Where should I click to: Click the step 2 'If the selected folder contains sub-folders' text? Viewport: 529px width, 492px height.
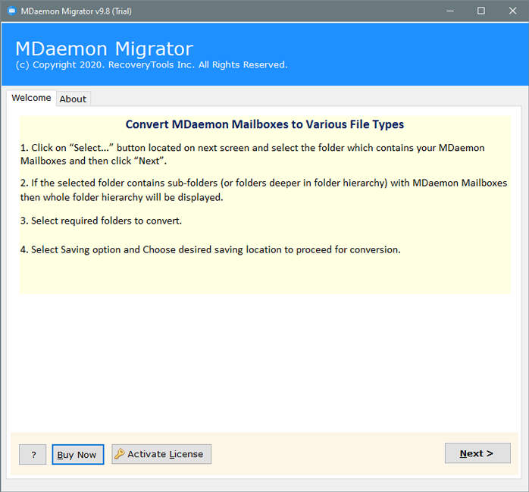[x=264, y=190]
